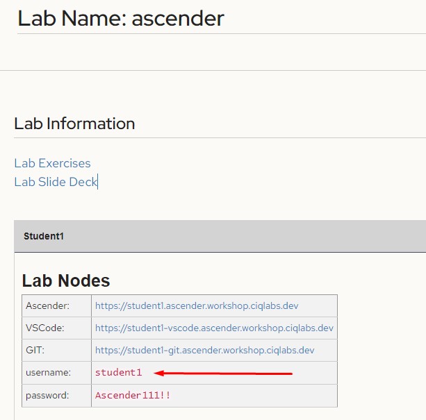The width and height of the screenshot is (426, 420).
Task: Open the student1-vscode workshop URL
Action: point(214,328)
